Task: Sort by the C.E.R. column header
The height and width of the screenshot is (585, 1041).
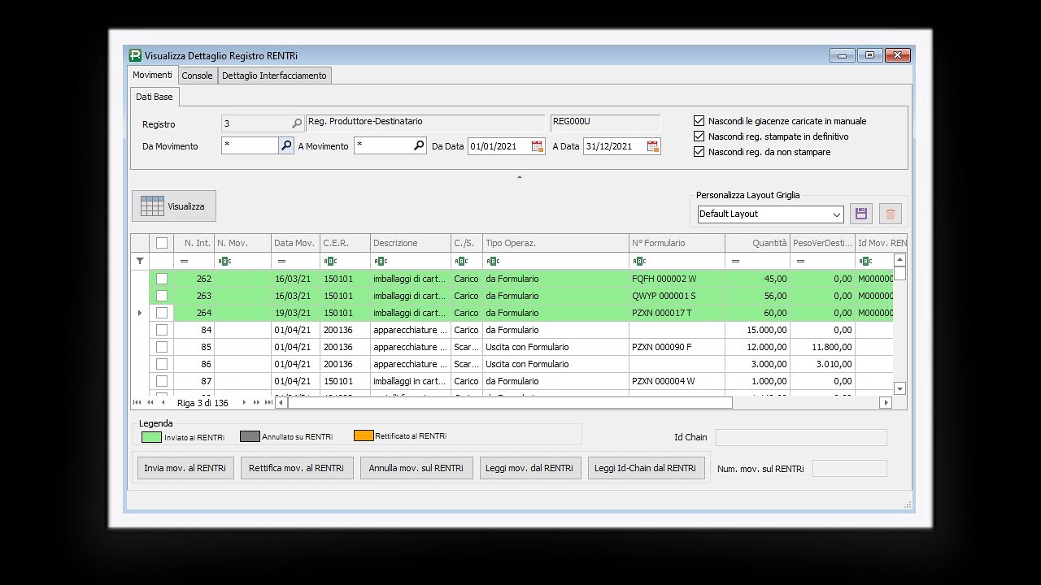Action: (345, 243)
